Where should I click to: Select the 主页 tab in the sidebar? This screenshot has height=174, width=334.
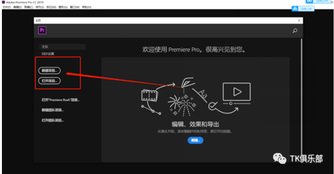pos(62,47)
